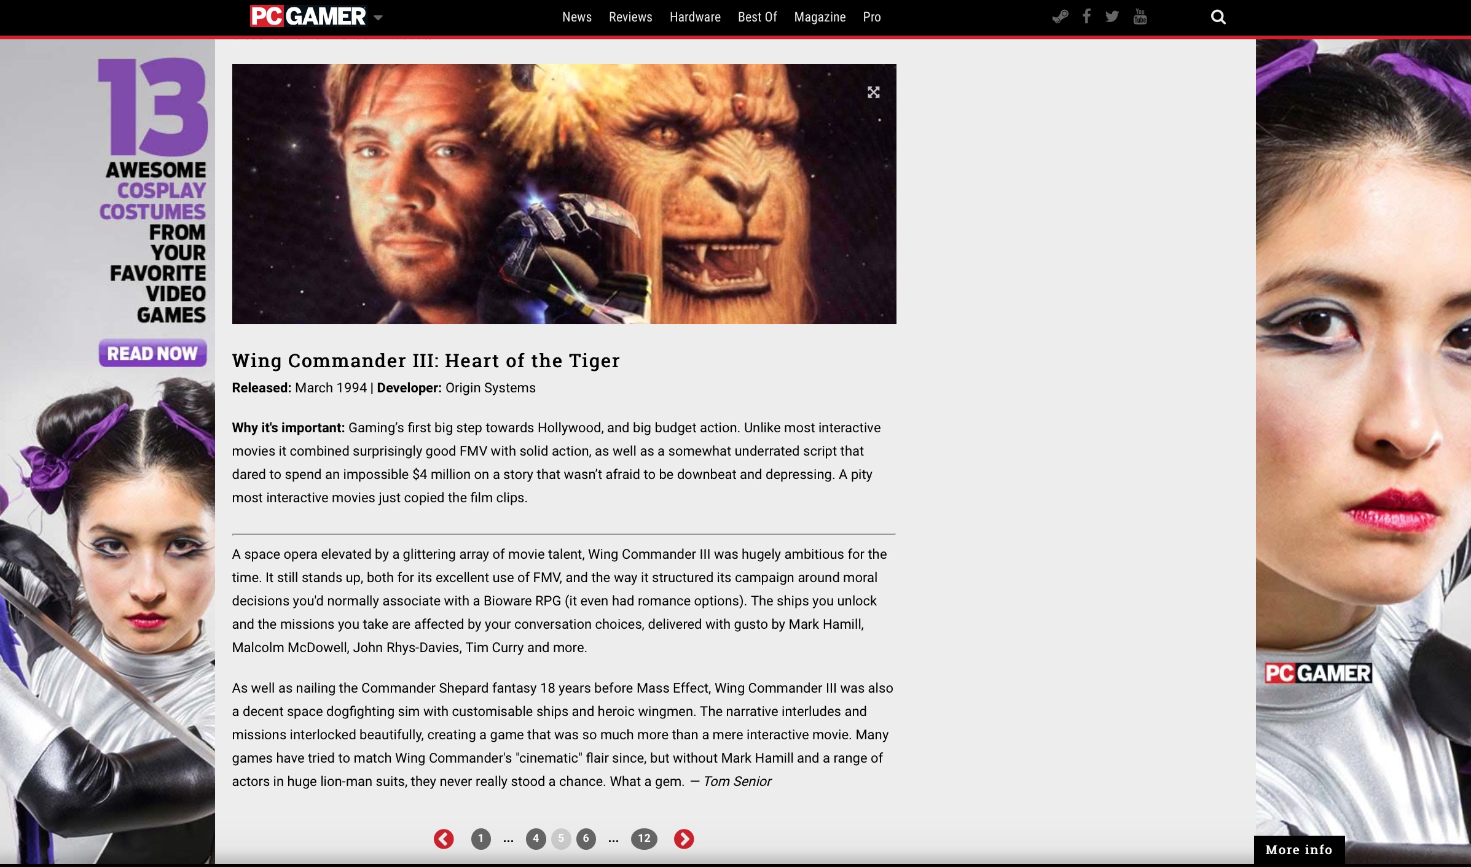Open the search magnifier icon
This screenshot has height=867, width=1471.
pos(1218,17)
